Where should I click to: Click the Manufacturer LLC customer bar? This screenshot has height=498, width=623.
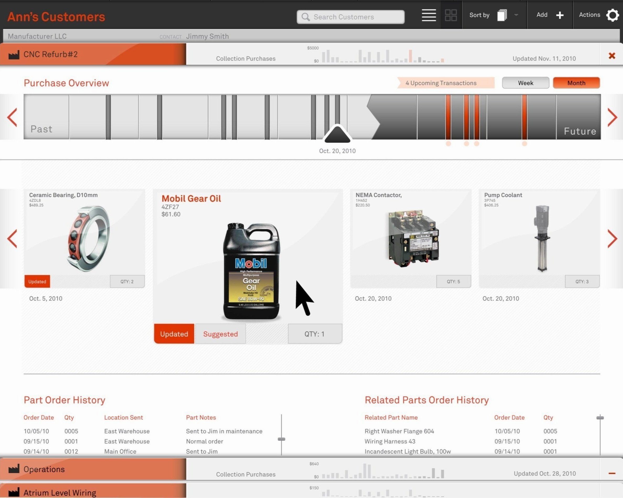pos(312,36)
